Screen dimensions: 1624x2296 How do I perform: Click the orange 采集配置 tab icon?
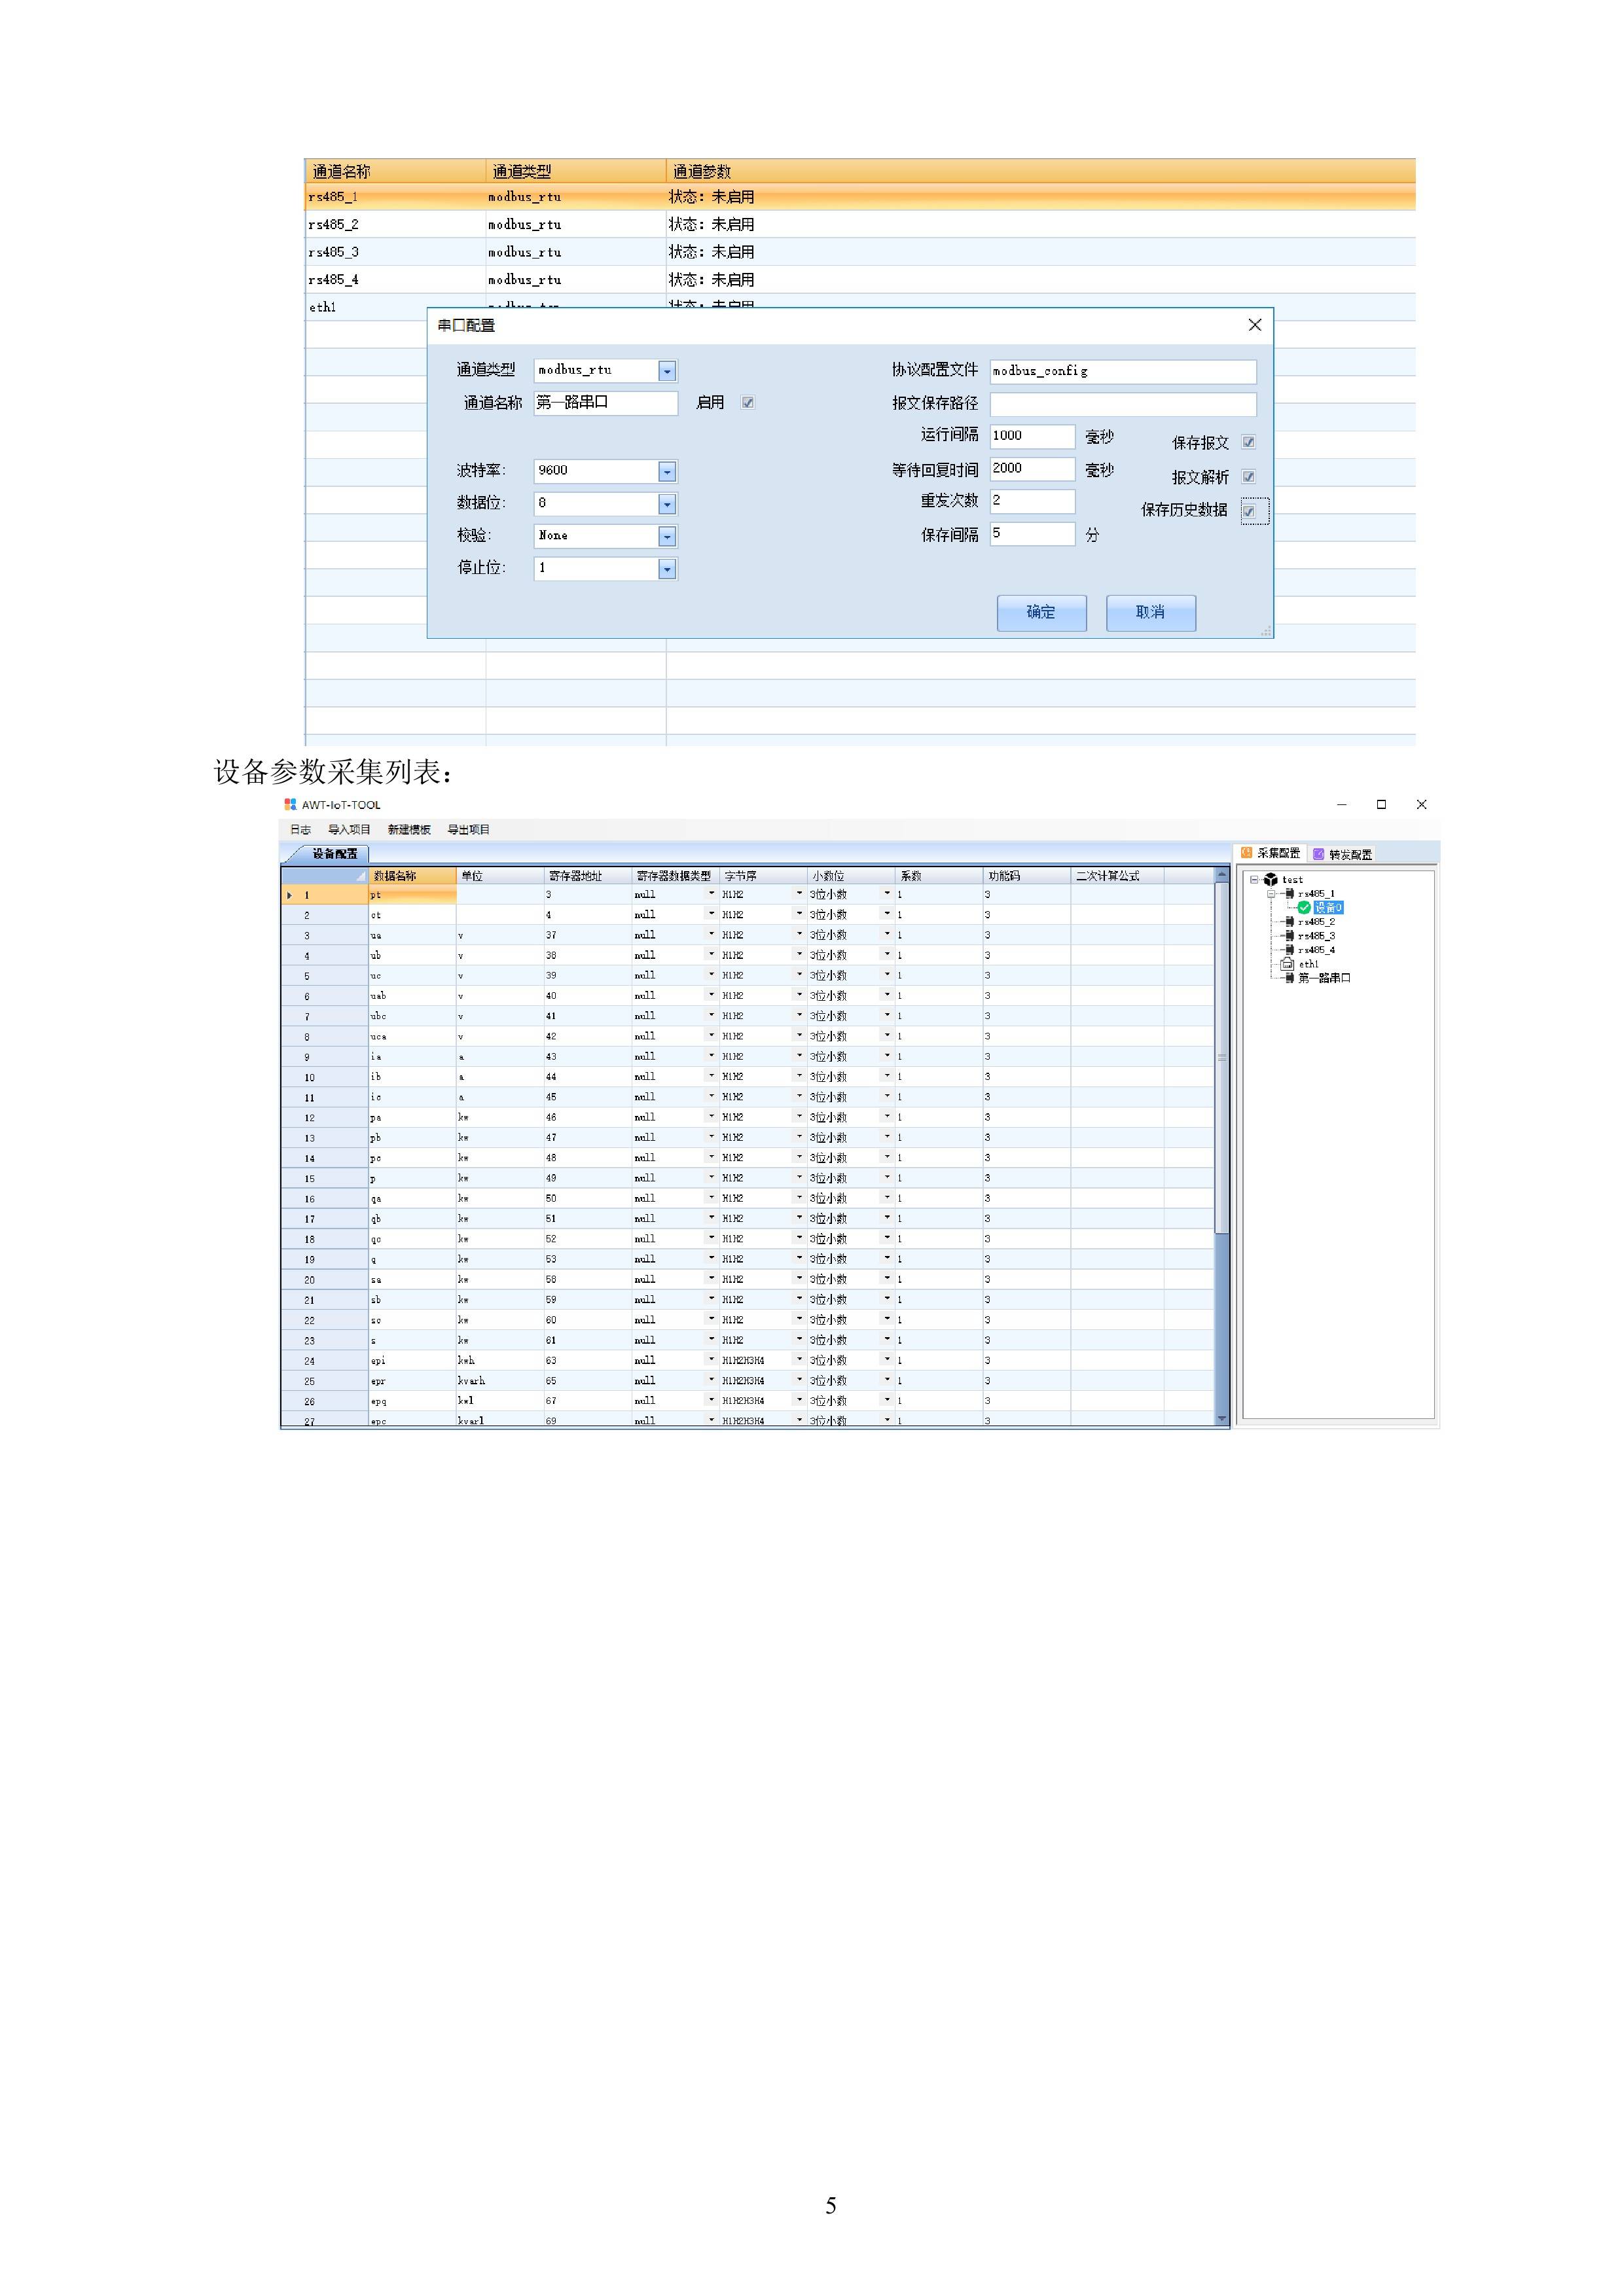pos(1246,853)
